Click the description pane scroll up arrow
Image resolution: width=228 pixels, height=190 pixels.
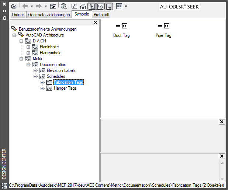pyautogui.click(x=222, y=163)
